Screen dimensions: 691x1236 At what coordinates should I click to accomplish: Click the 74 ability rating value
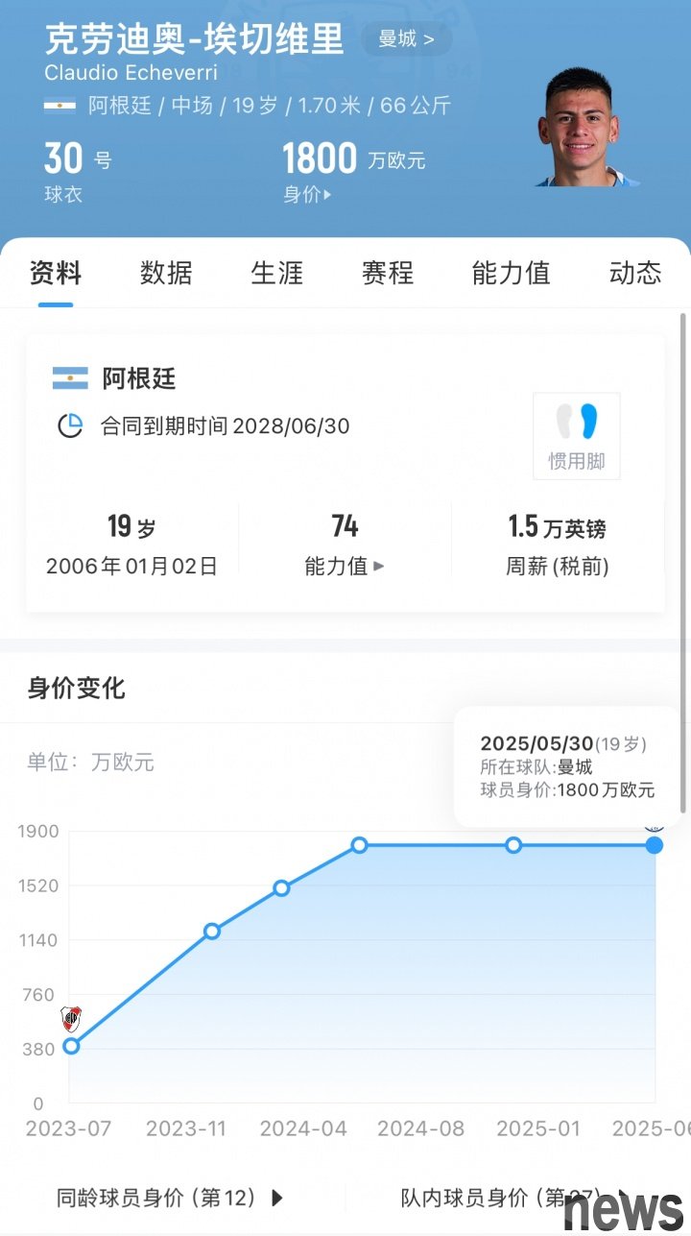(345, 526)
